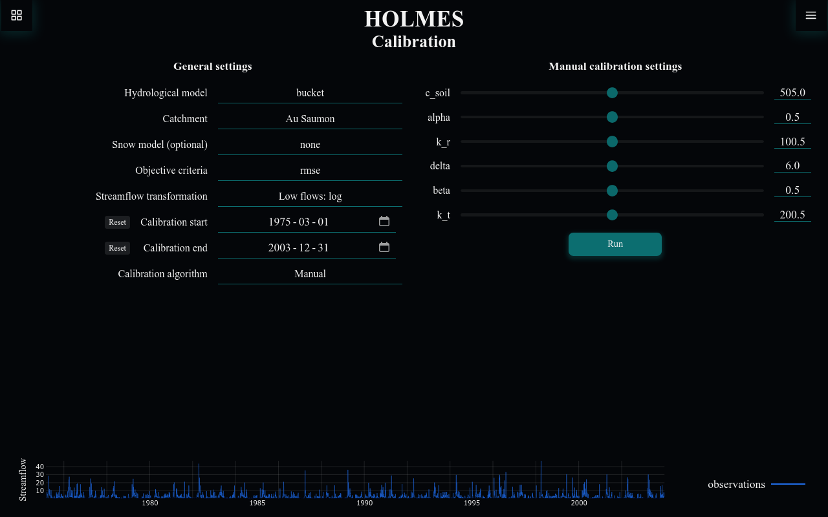Reset the Calibration end date
The width and height of the screenshot is (828, 517).
click(117, 248)
